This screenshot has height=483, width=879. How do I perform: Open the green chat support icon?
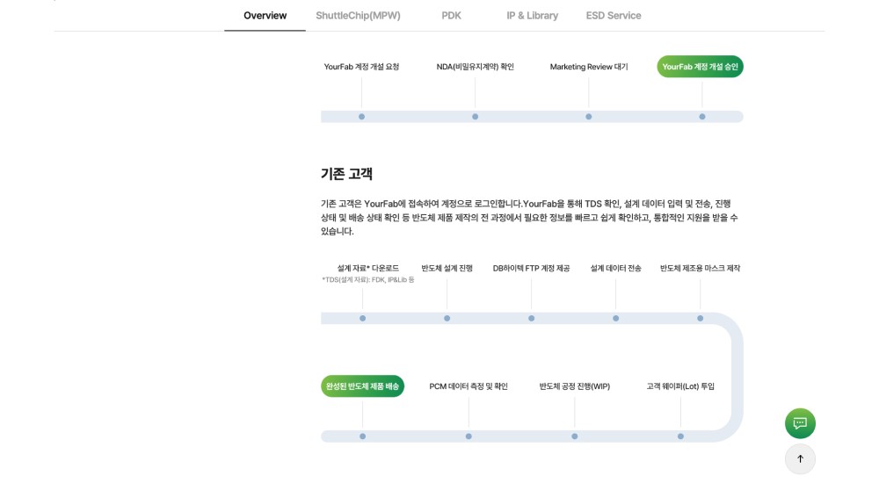[x=800, y=423]
